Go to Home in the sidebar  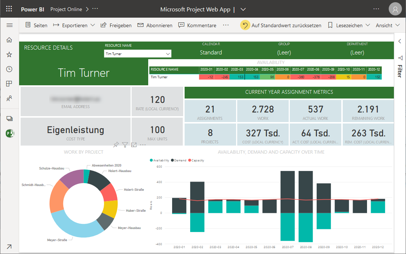[9, 40]
